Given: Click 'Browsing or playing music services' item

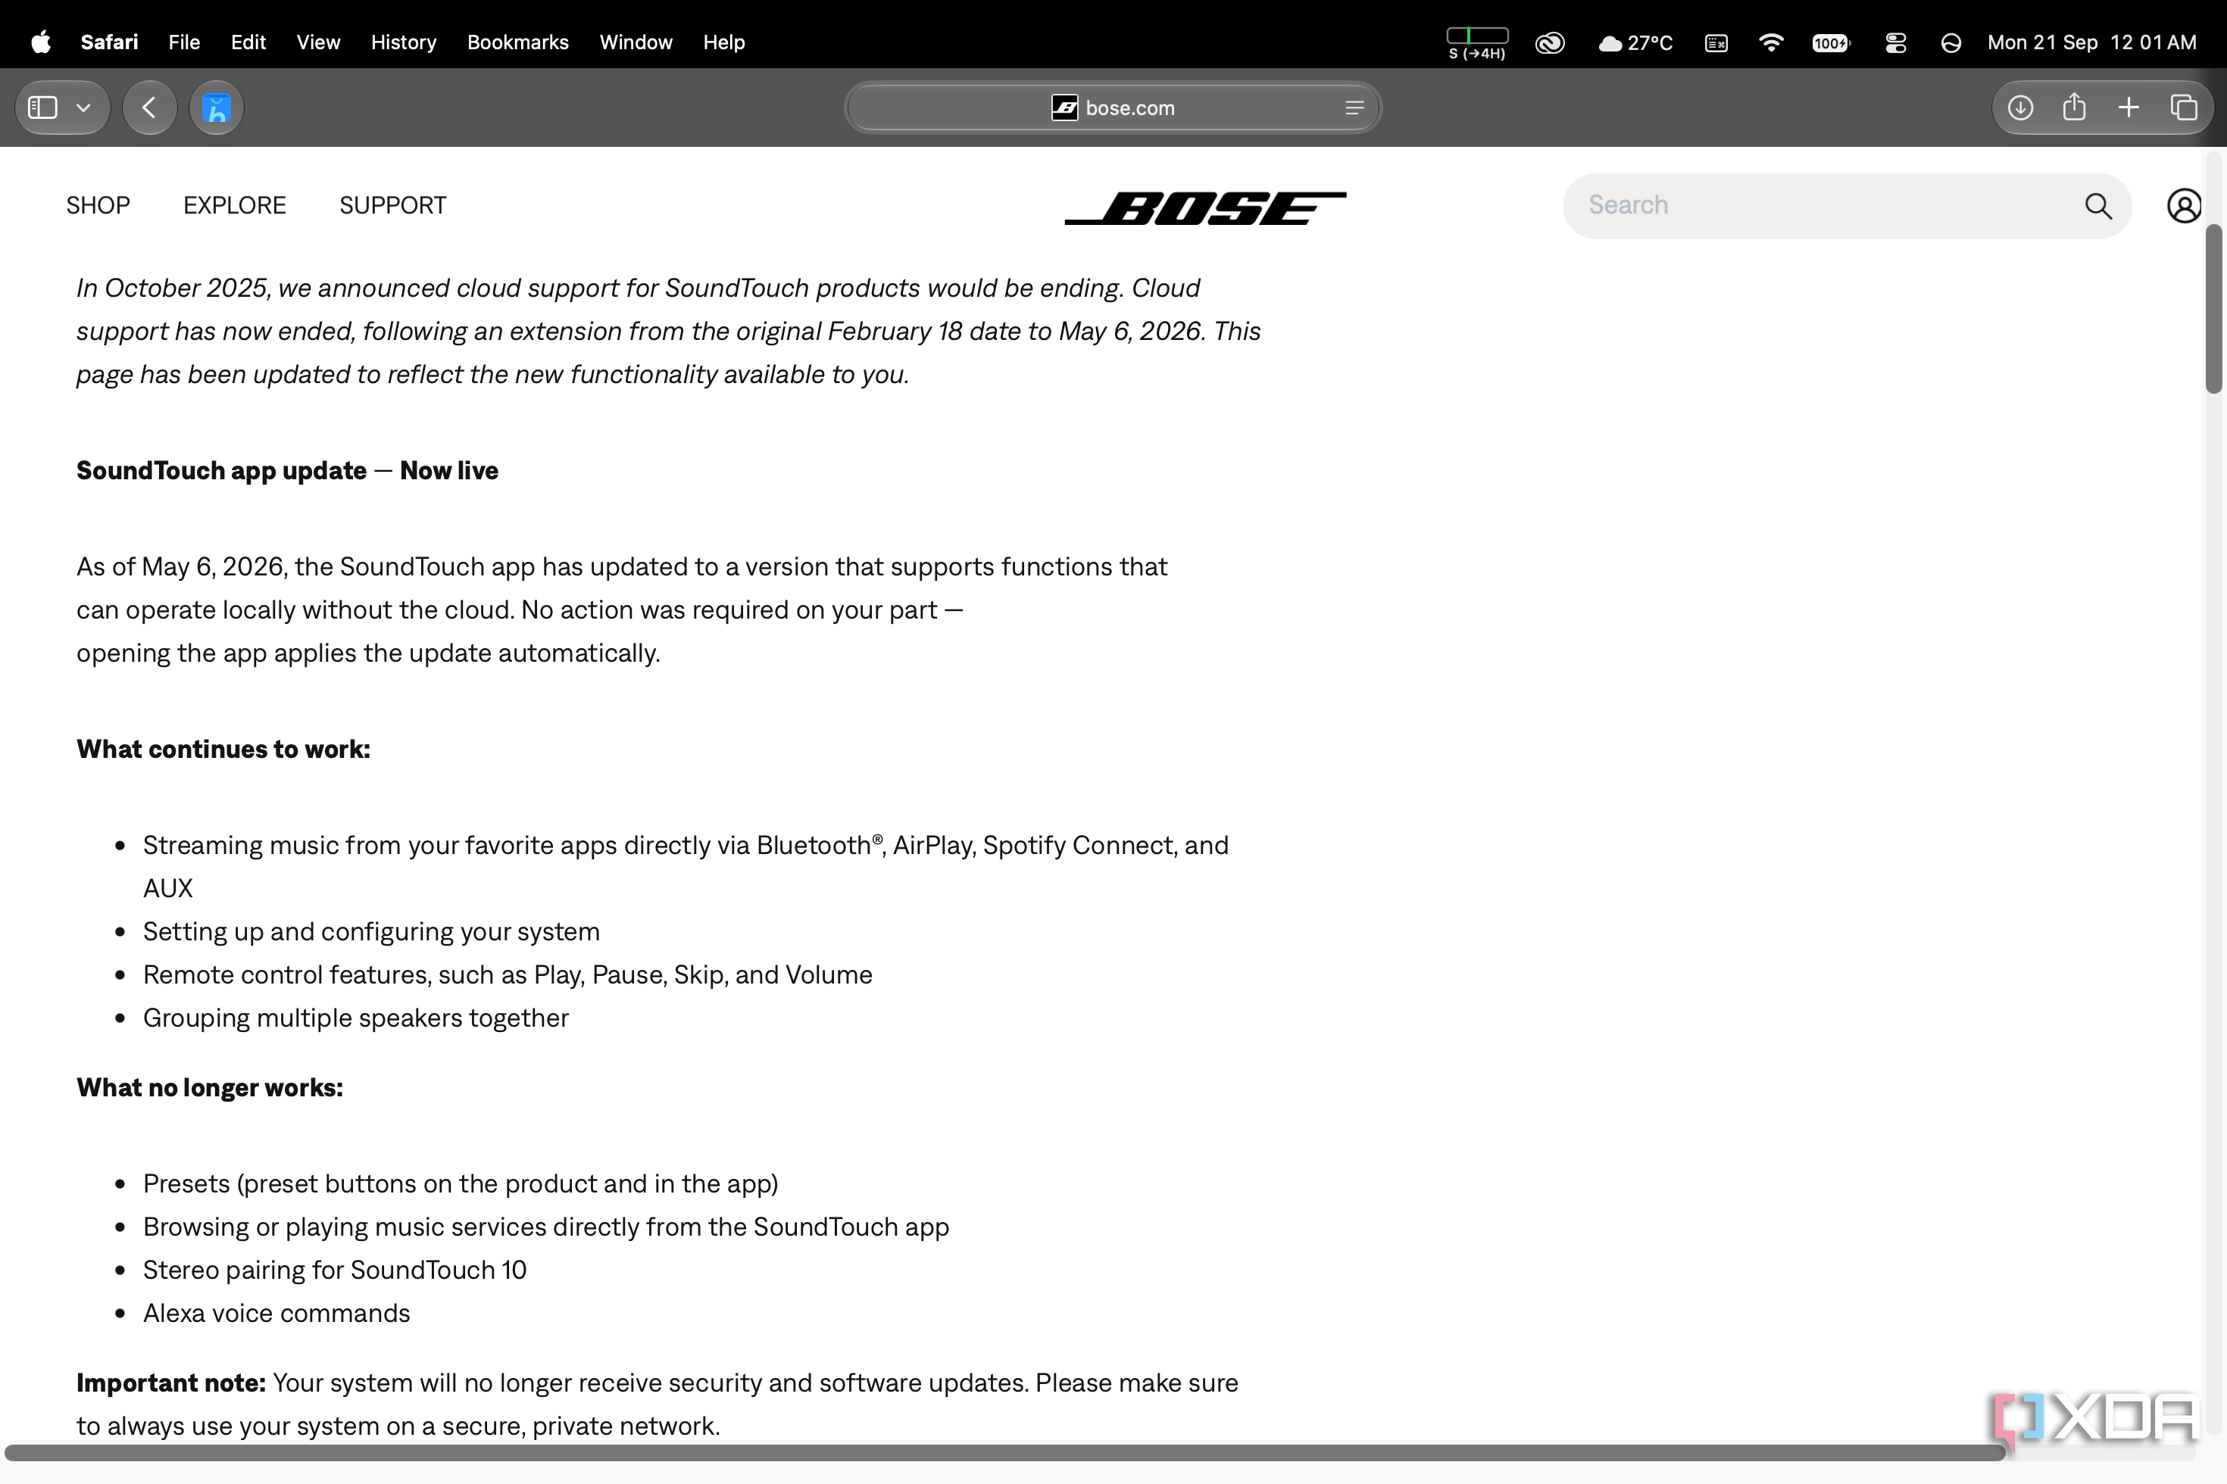Looking at the screenshot, I should point(546,1227).
